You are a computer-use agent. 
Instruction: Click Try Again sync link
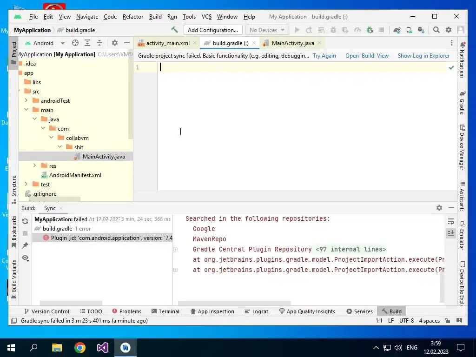point(324,56)
